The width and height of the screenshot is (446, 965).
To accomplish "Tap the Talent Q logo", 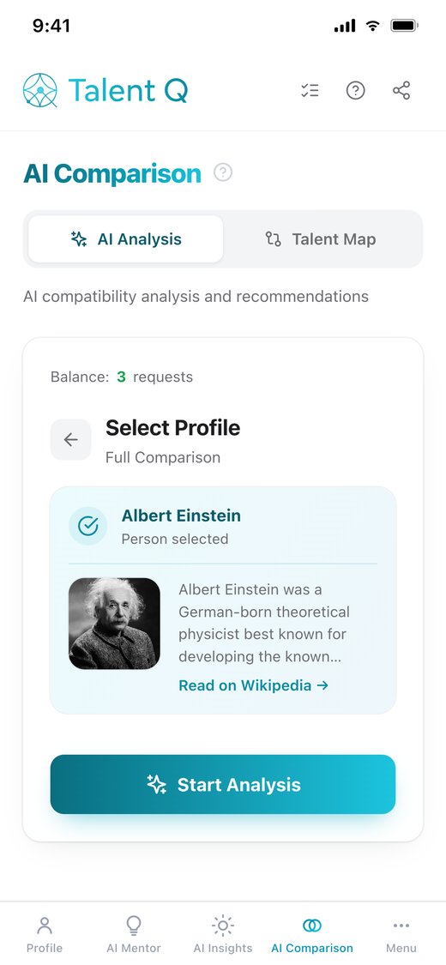I will pyautogui.click(x=105, y=90).
